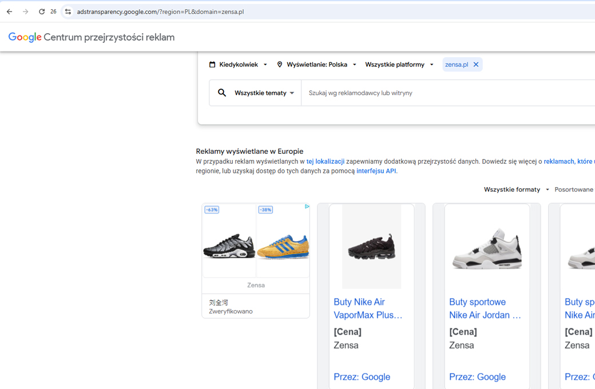Image resolution: width=595 pixels, height=389 pixels.
Task: Click the AdChoices icon on the Zensa ad
Action: (x=307, y=207)
